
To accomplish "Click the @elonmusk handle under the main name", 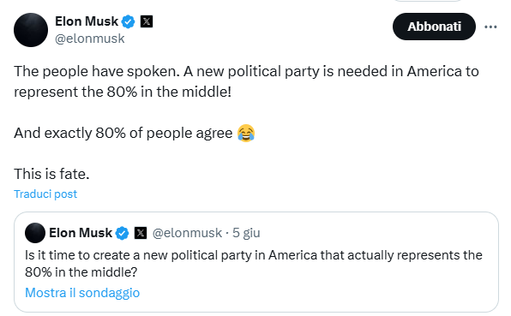I will point(90,39).
